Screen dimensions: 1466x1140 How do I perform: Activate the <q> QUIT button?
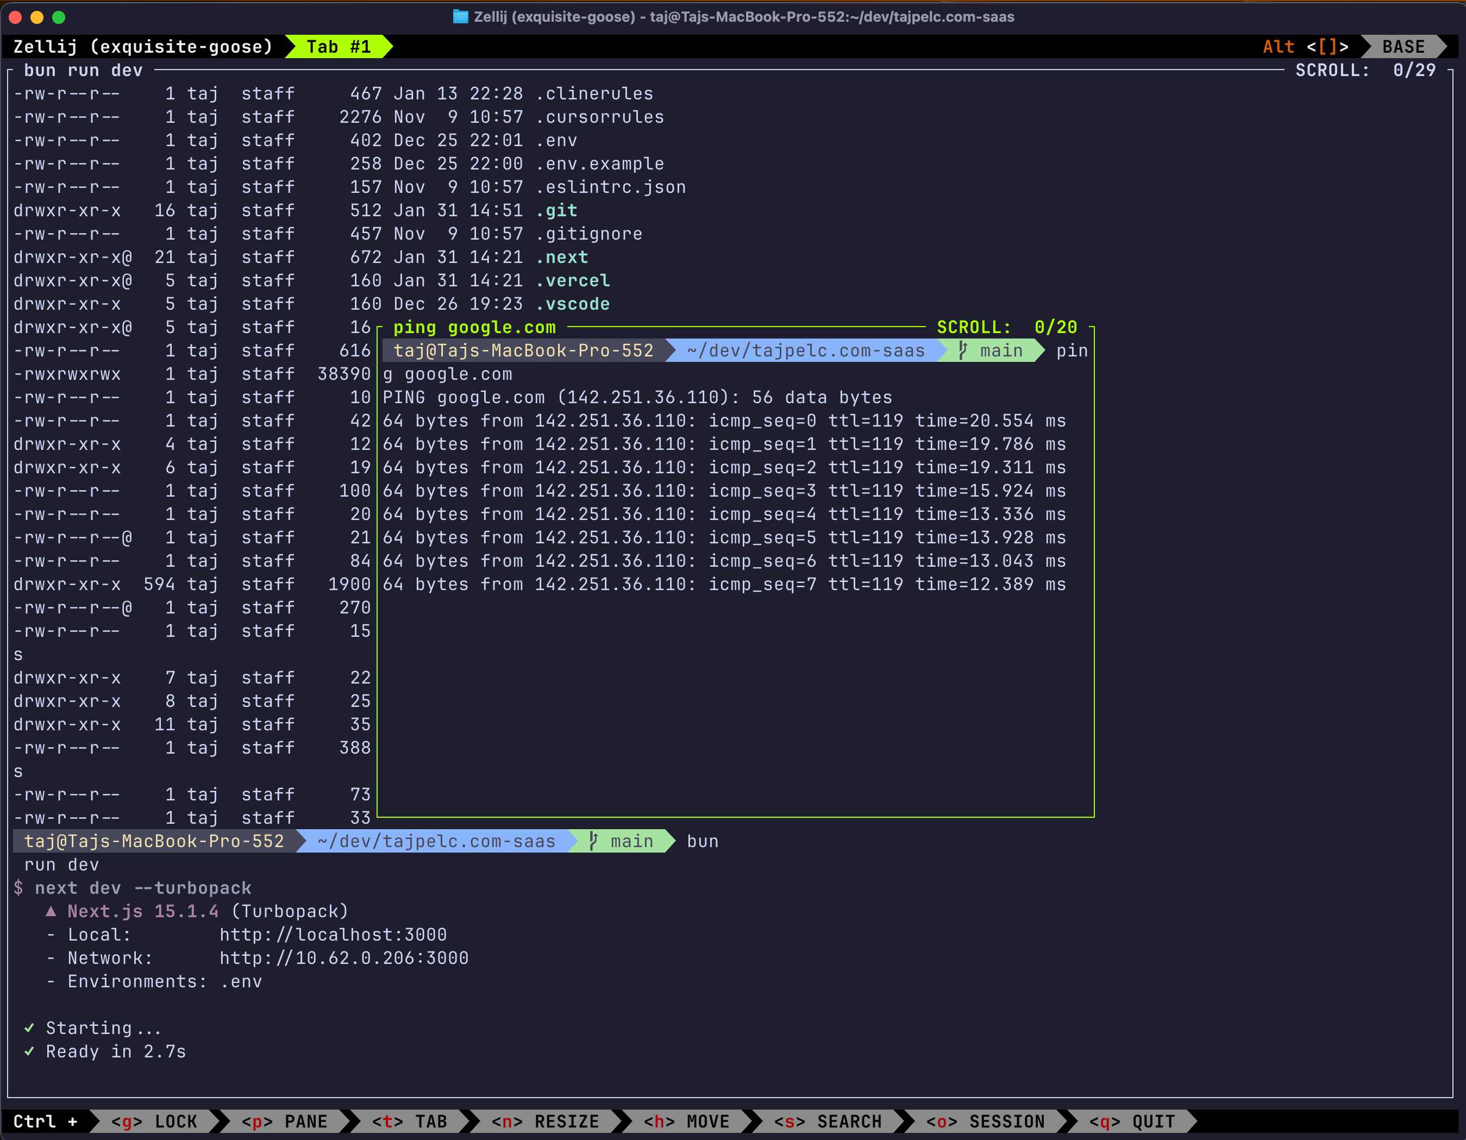[1132, 1121]
